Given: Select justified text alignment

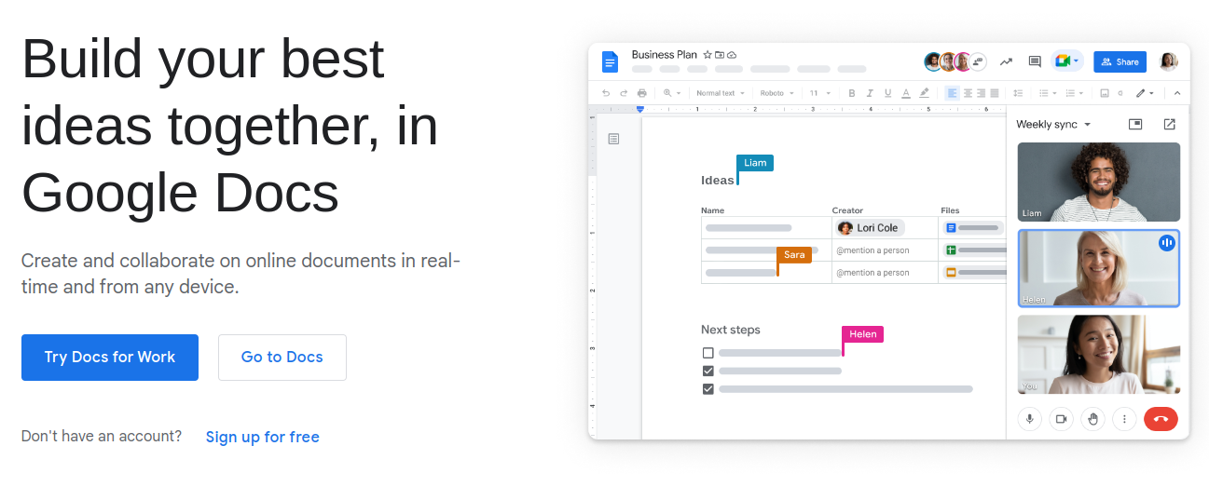Looking at the screenshot, I should click(x=995, y=93).
